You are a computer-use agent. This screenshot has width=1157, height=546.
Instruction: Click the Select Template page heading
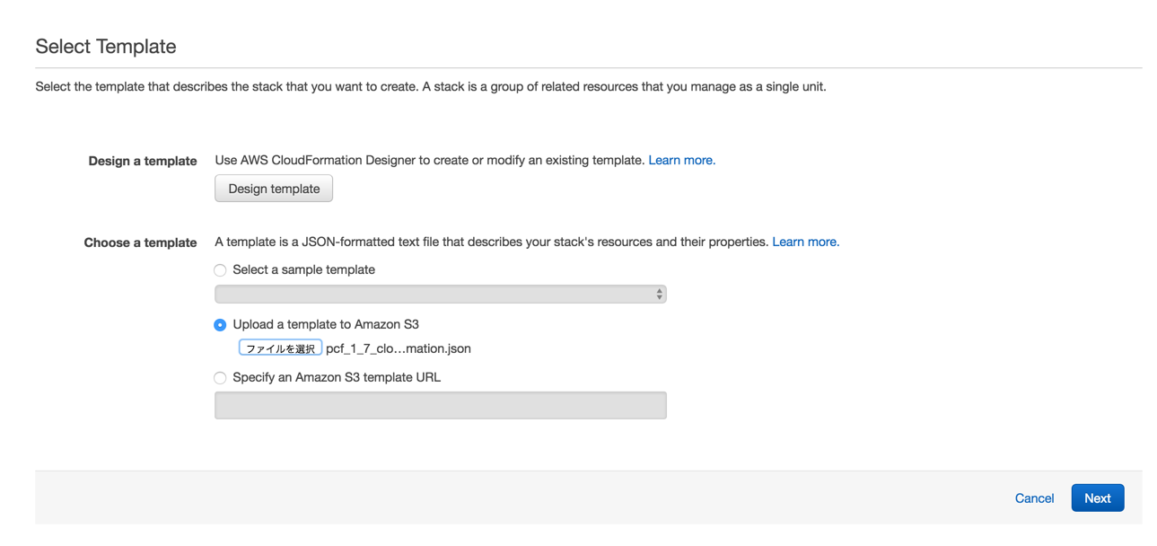click(106, 47)
